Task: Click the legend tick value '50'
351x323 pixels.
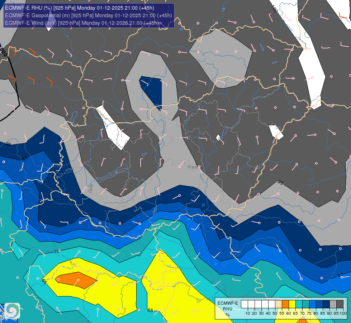Action: tap(275, 313)
